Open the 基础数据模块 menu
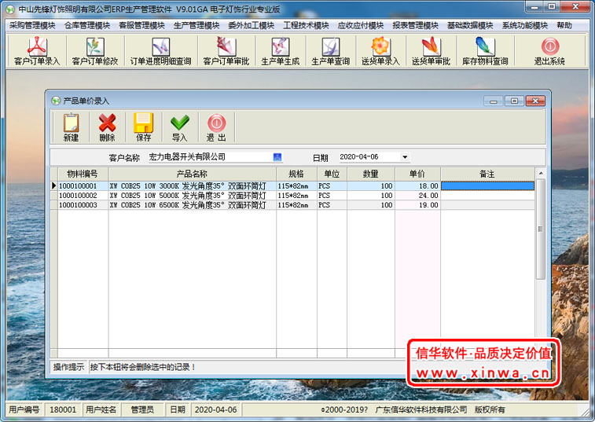The image size is (595, 422). (x=470, y=25)
